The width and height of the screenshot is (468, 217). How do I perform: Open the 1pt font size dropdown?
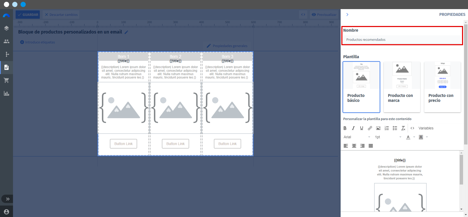coord(388,137)
